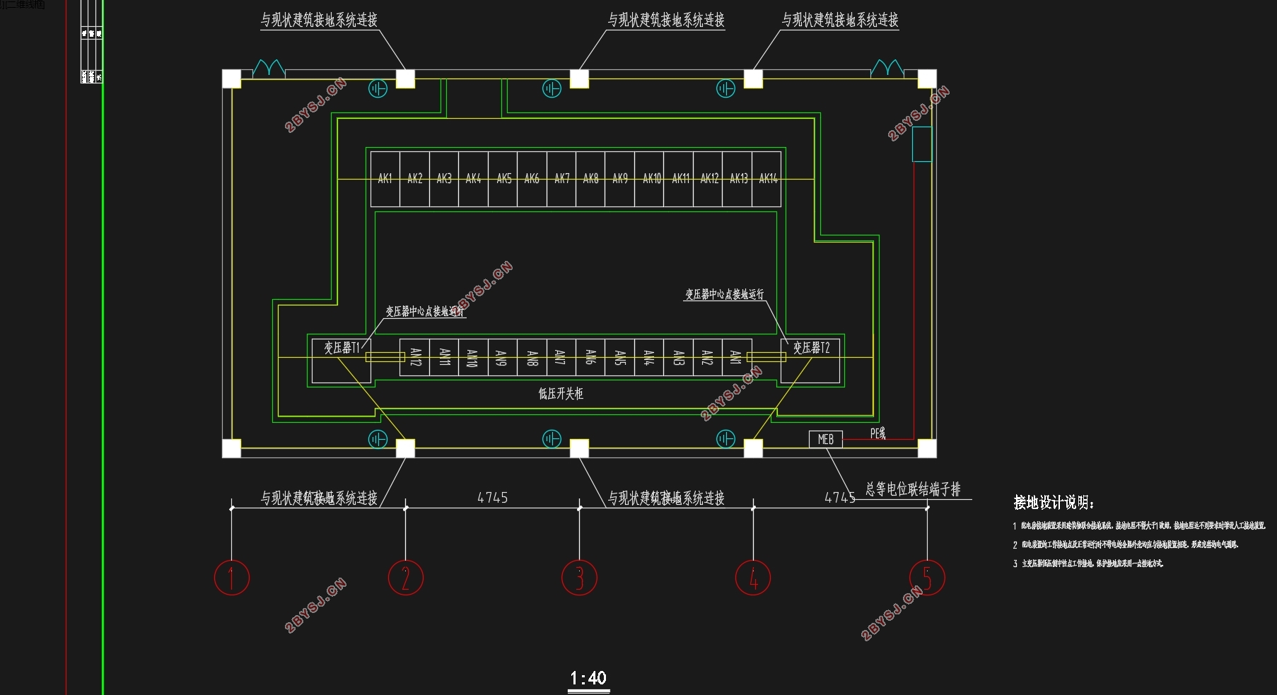Select axis bubble number 3
This screenshot has width=1277, height=695.
click(x=579, y=578)
